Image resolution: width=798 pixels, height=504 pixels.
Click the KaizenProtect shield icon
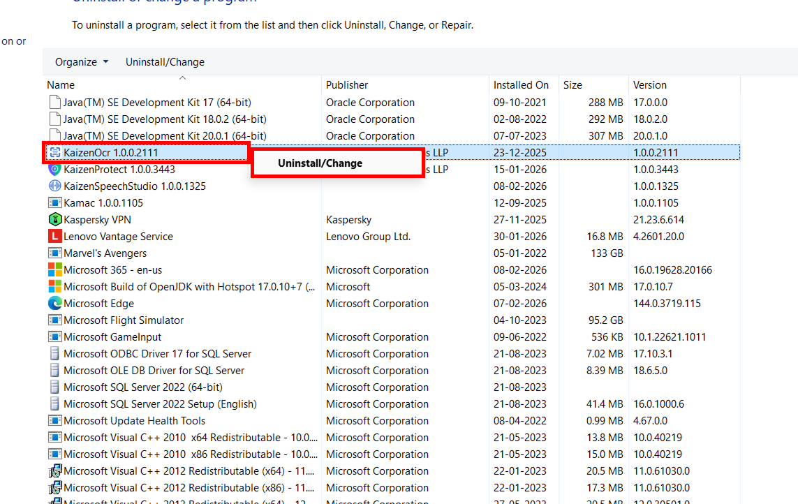click(x=54, y=170)
